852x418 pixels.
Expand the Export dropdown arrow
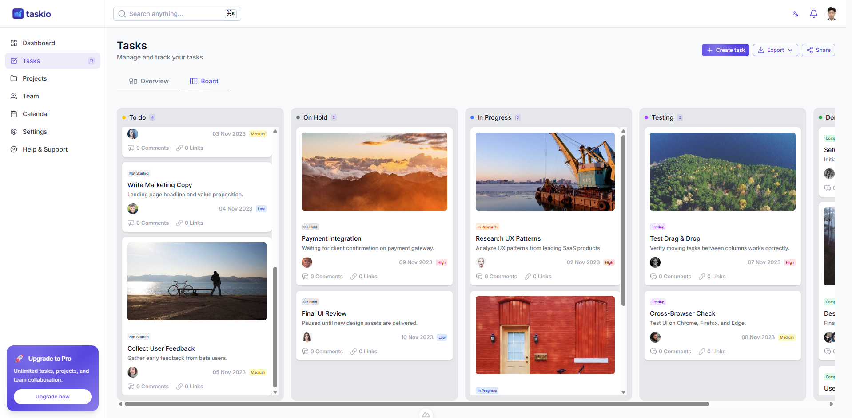point(791,50)
